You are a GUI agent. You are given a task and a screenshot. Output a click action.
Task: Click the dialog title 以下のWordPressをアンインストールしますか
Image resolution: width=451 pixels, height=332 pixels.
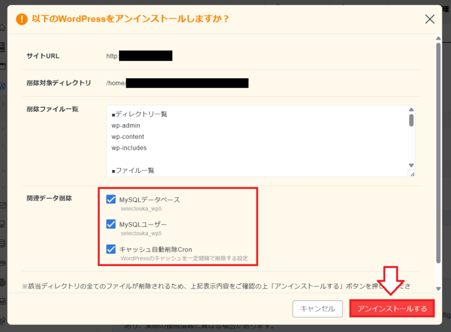coord(130,19)
